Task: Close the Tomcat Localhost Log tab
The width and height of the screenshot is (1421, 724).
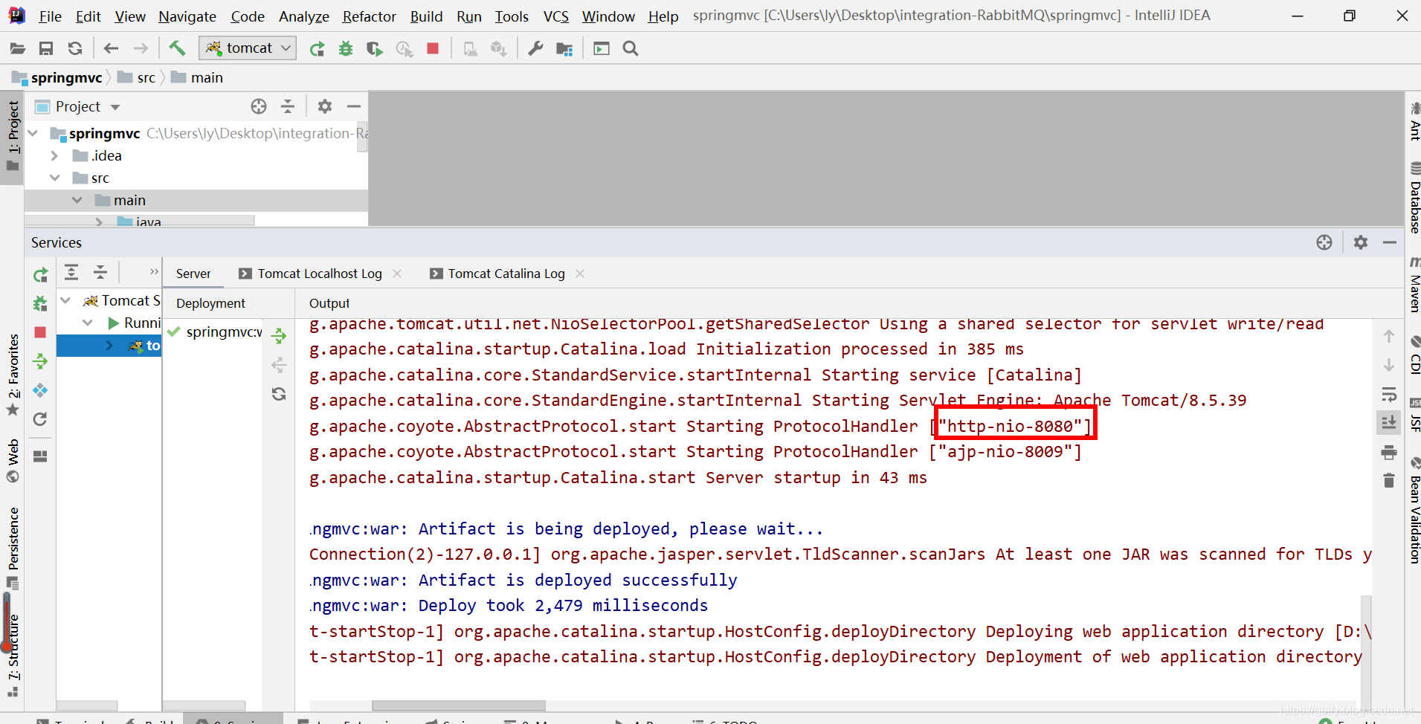Action: click(x=397, y=274)
